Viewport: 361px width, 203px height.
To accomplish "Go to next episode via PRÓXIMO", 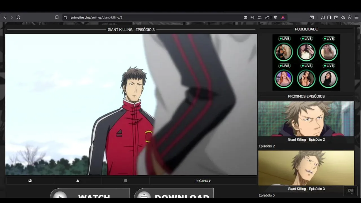I will point(203,181).
